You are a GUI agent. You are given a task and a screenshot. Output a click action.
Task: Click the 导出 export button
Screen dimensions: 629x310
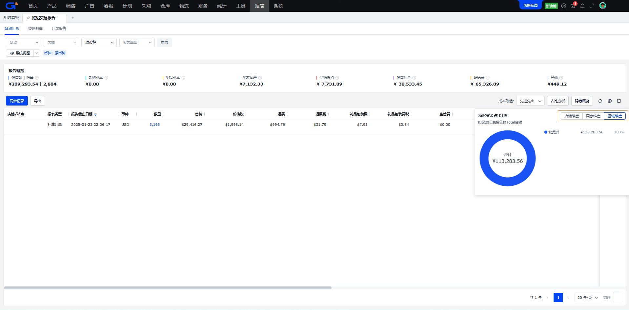click(37, 101)
